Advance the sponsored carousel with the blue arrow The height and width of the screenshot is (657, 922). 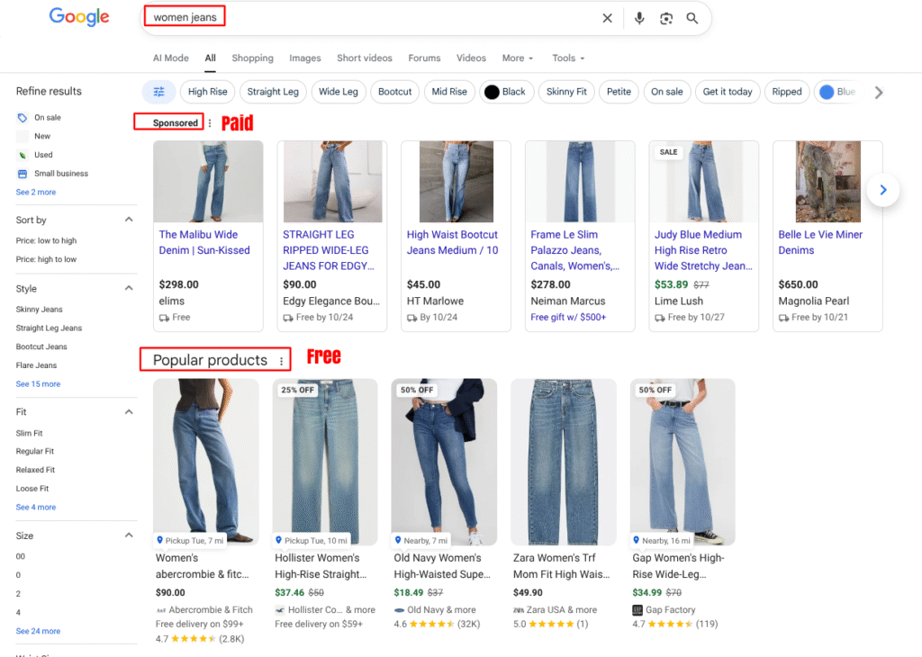[883, 191]
